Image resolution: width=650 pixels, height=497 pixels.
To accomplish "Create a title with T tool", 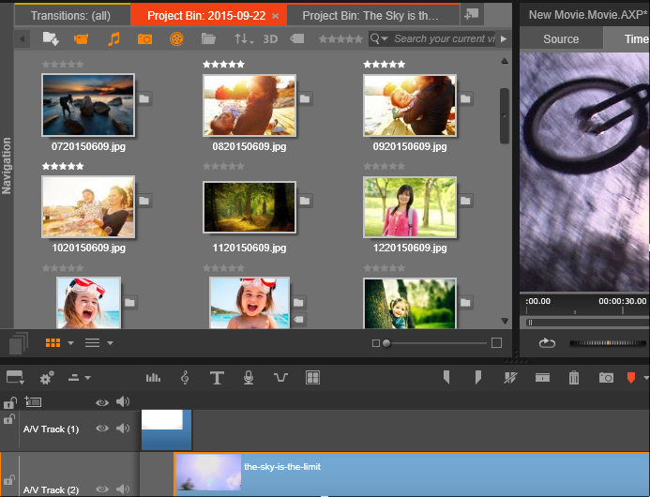I will point(217,378).
